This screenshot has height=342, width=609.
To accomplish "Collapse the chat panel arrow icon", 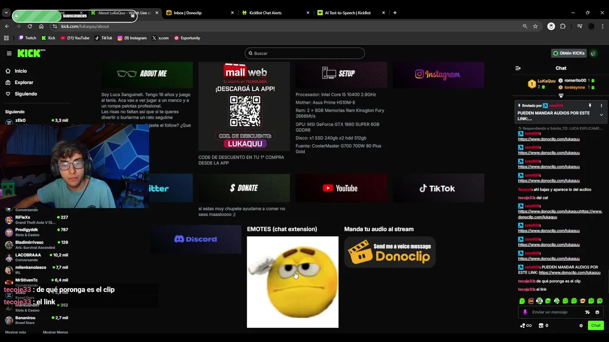I will pos(518,68).
